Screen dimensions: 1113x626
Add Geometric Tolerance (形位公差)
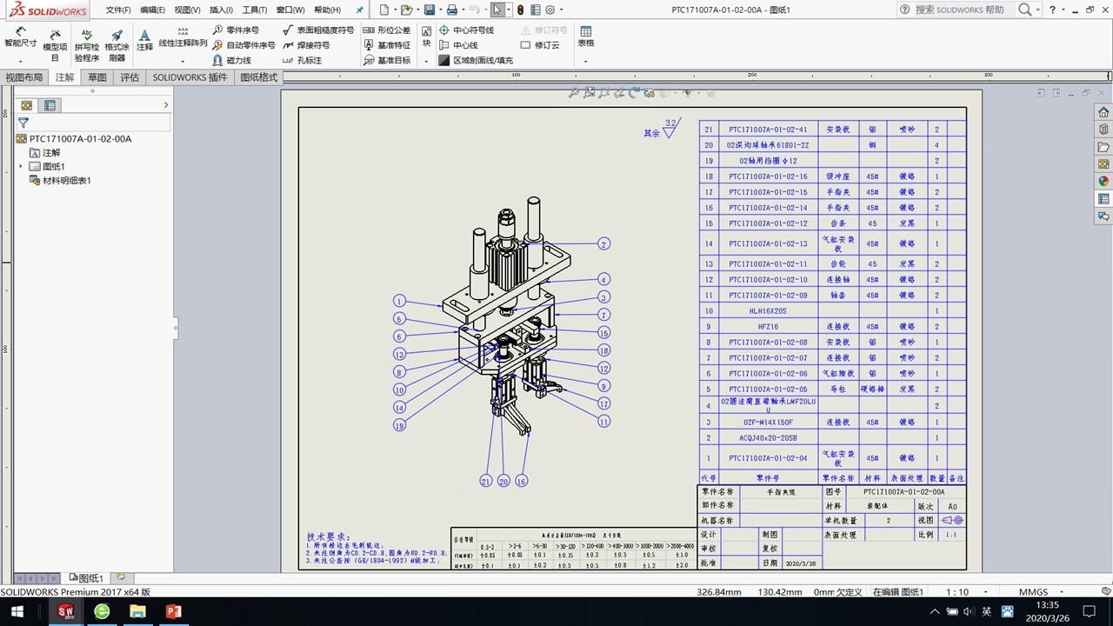pyautogui.click(x=386, y=30)
